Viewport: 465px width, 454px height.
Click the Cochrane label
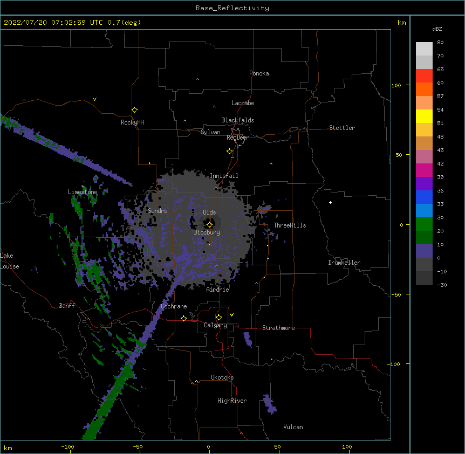click(174, 306)
